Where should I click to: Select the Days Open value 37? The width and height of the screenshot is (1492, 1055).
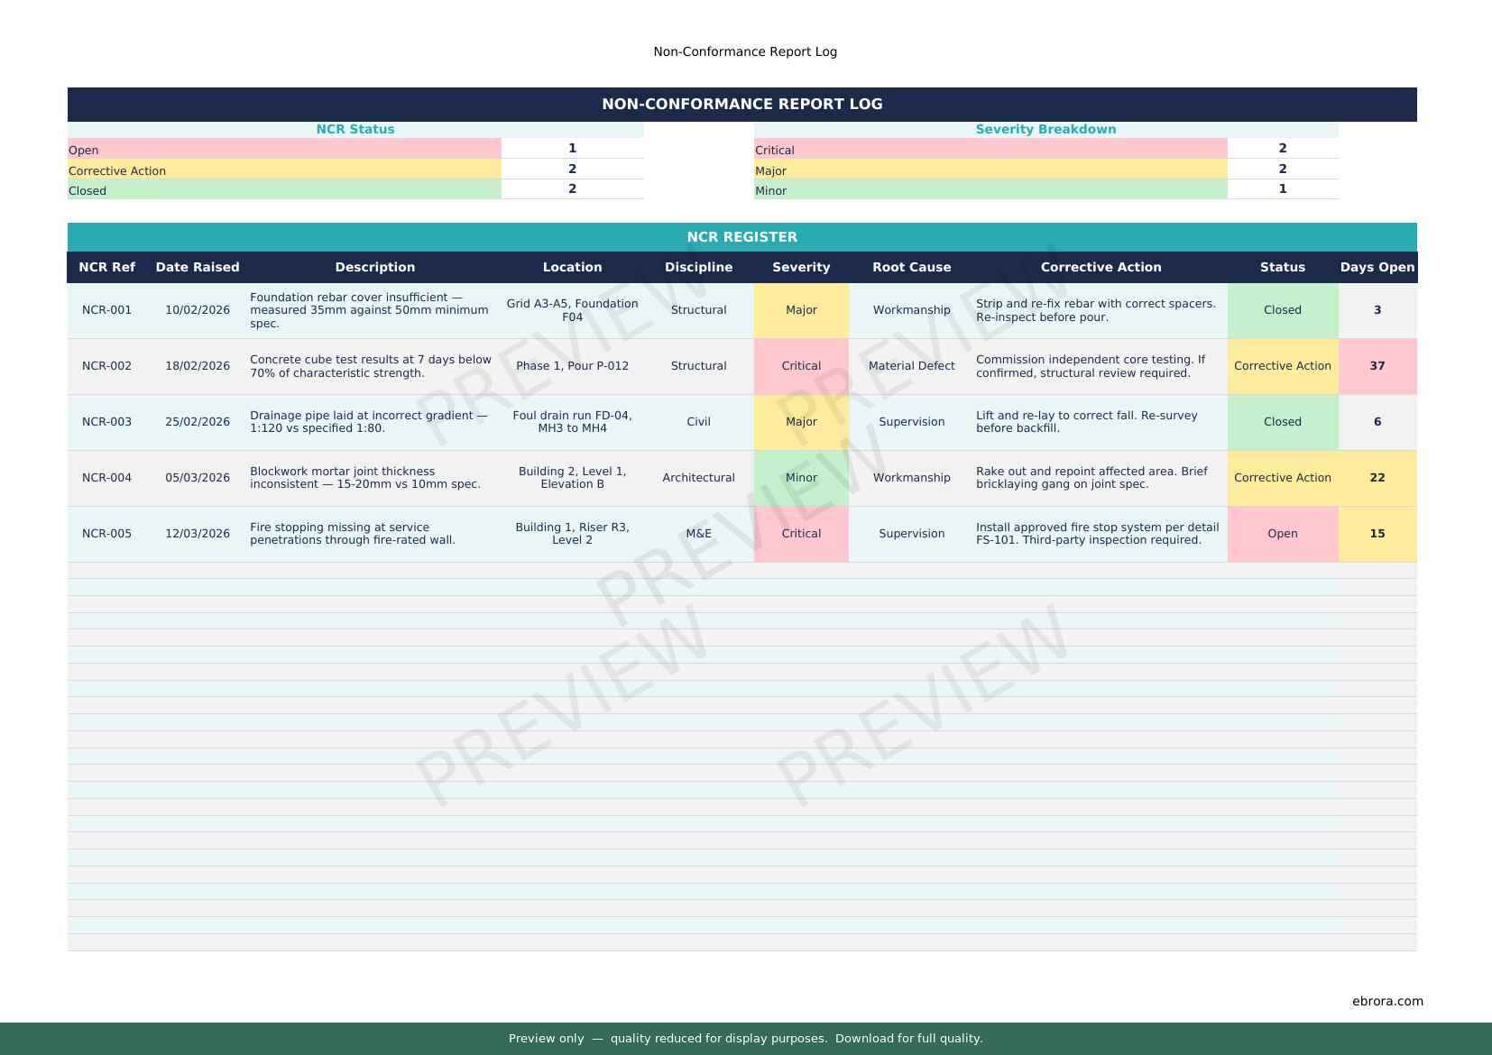pos(1377,366)
